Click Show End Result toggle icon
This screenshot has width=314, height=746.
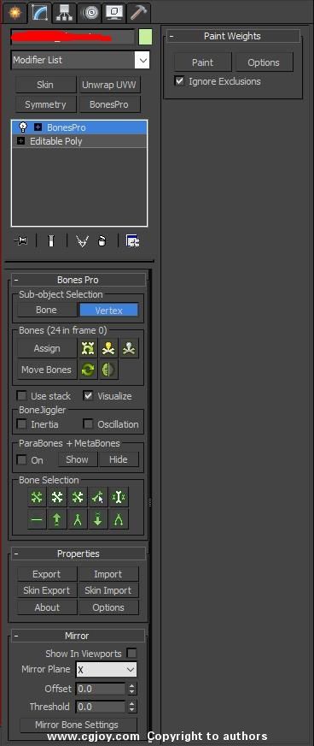(51, 242)
